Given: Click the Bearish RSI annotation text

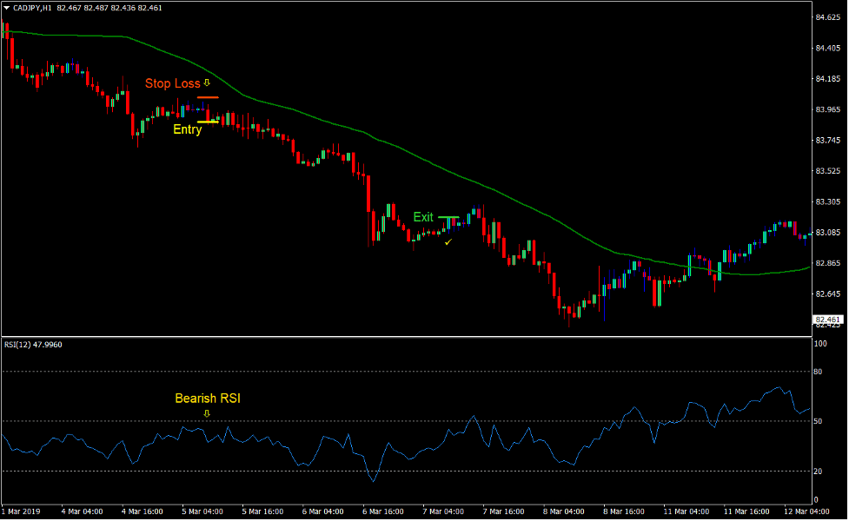Looking at the screenshot, I should 208,399.
